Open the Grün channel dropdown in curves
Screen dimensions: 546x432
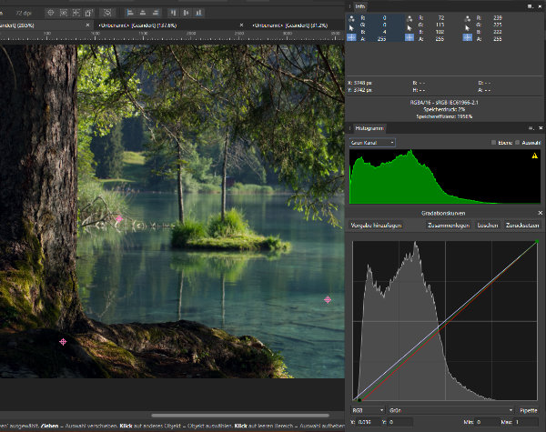[x=450, y=410]
